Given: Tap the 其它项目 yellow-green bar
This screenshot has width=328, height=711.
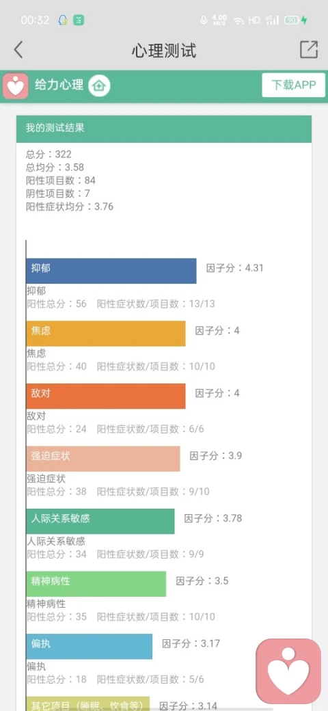Looking at the screenshot, I should (88, 703).
